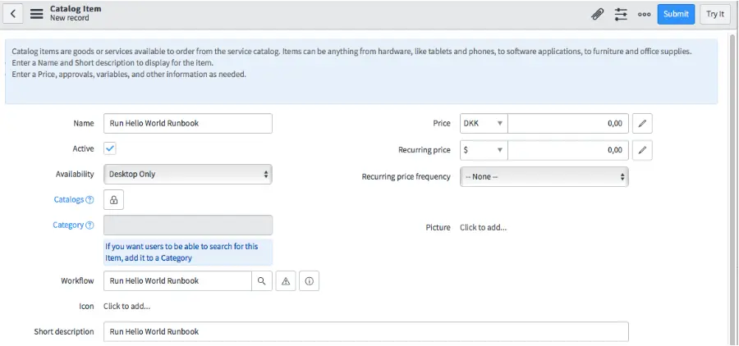The image size is (739, 346).
Task: Open the Recurring price currency dropdown
Action: click(x=484, y=151)
